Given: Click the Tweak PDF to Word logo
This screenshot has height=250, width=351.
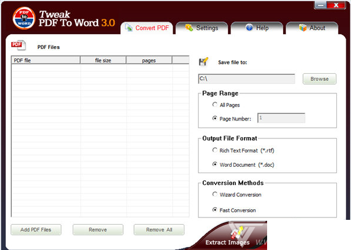Looking at the screenshot, I should (24, 18).
